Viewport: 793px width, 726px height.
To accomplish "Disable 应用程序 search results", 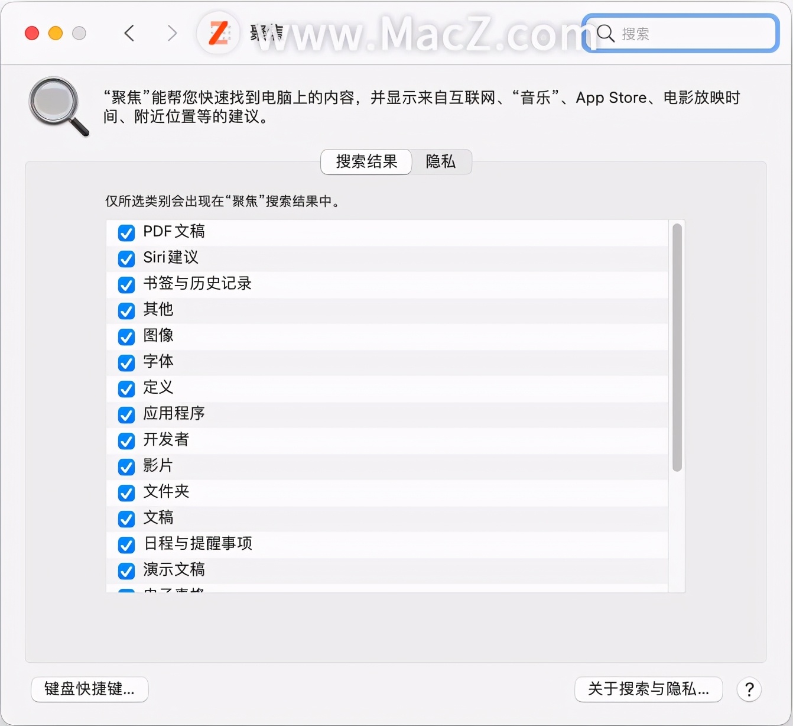I will pyautogui.click(x=126, y=415).
